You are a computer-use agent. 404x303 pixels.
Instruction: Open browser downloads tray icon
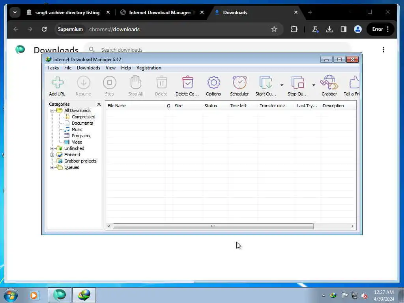click(x=329, y=29)
